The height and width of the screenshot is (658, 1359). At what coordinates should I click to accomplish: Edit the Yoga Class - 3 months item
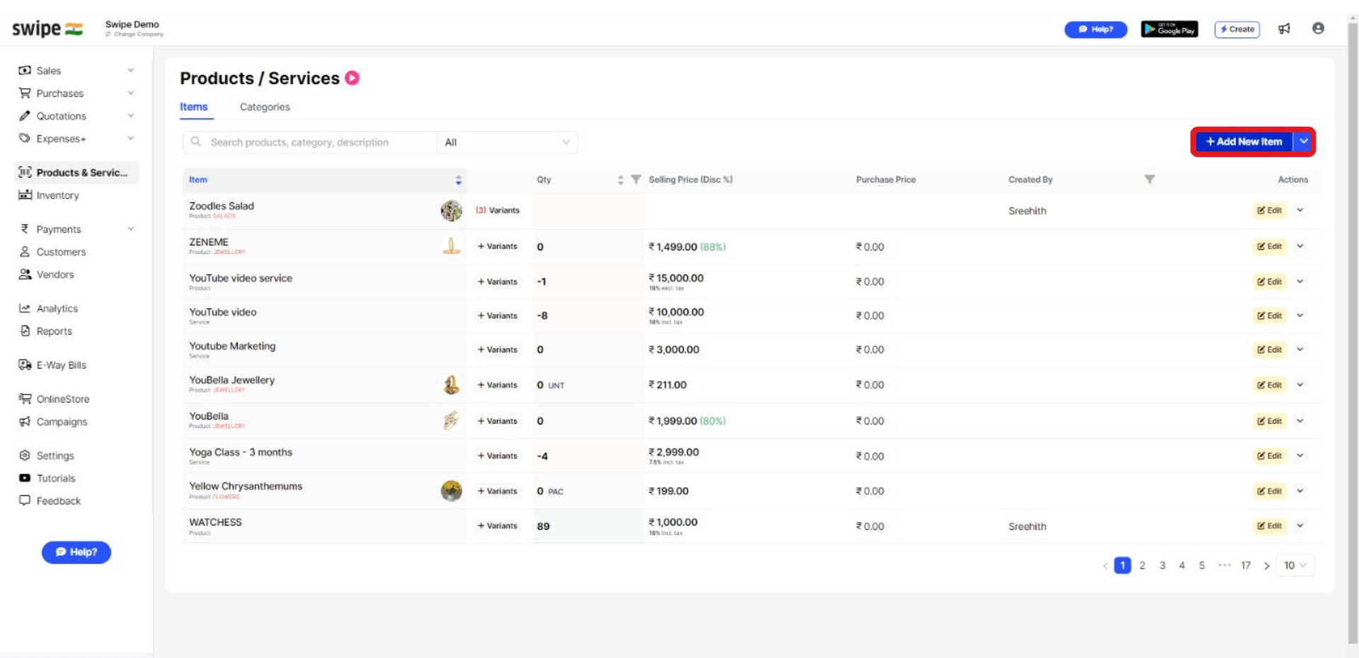pos(1269,456)
